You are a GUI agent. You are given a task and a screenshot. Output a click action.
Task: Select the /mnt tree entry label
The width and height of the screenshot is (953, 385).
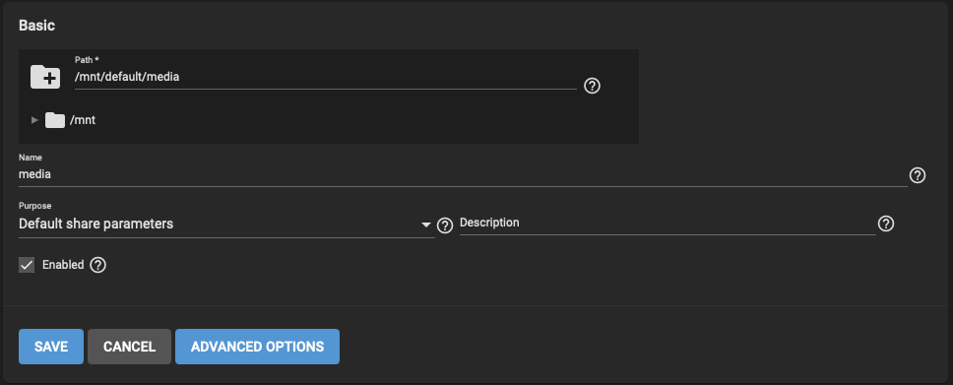pos(83,120)
